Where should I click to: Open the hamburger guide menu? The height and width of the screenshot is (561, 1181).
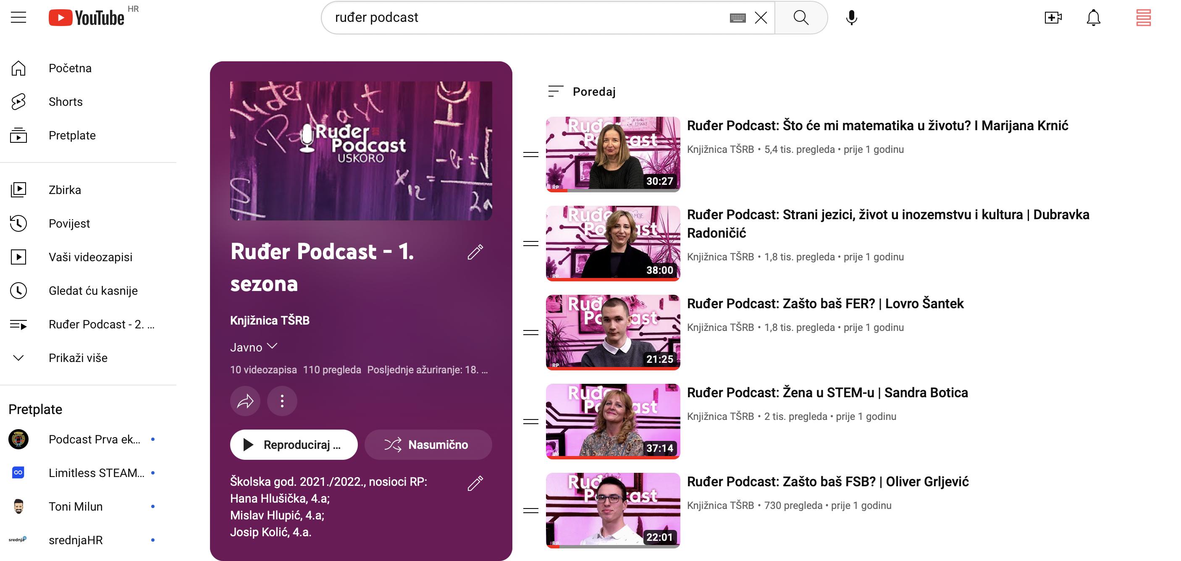coord(18,17)
